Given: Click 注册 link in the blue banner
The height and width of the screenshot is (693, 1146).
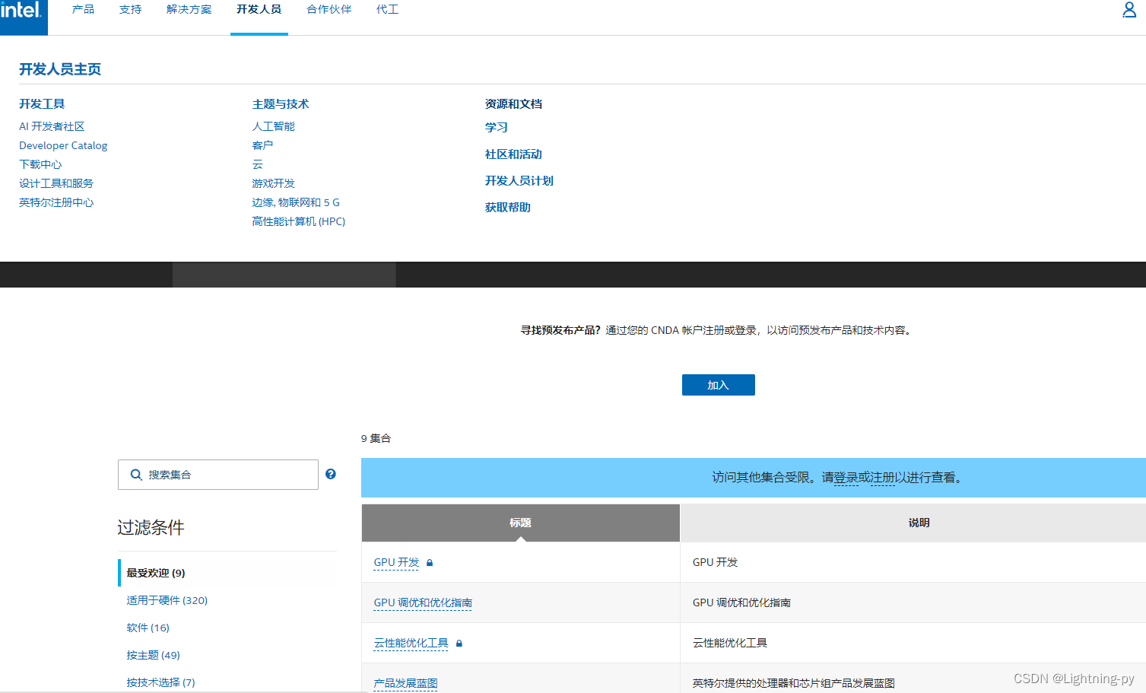Looking at the screenshot, I should pos(883,478).
